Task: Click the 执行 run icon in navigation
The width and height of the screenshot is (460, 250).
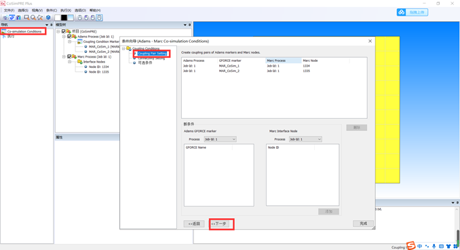Action: pos(4,36)
